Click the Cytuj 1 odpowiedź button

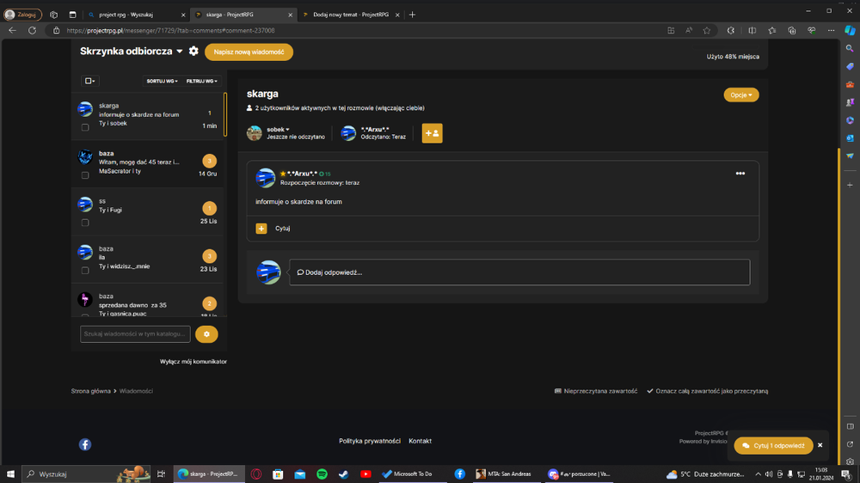coord(773,446)
